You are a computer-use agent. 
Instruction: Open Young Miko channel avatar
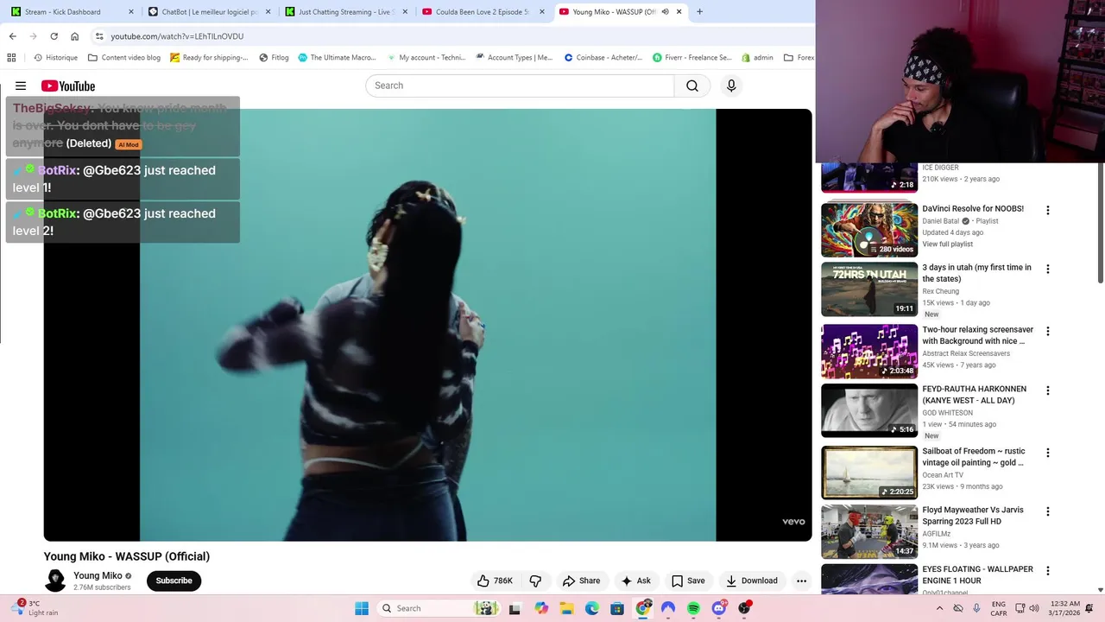[55, 581]
